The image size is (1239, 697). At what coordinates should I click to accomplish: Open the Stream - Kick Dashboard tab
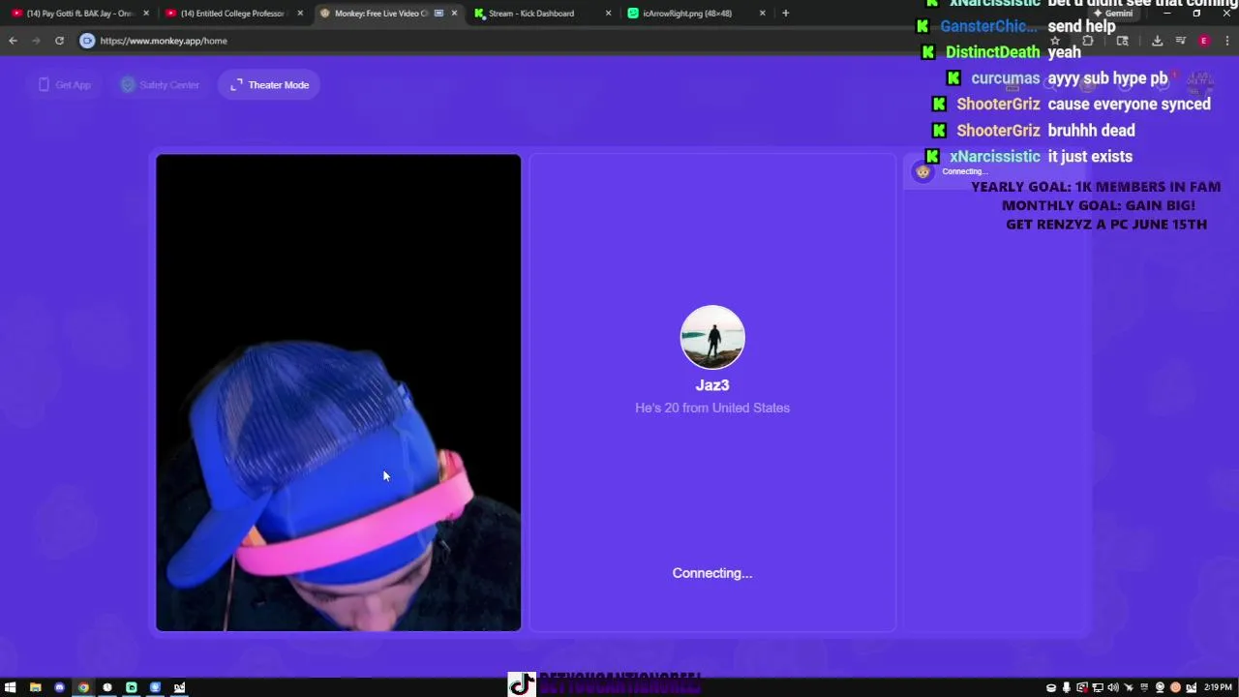[531, 14]
